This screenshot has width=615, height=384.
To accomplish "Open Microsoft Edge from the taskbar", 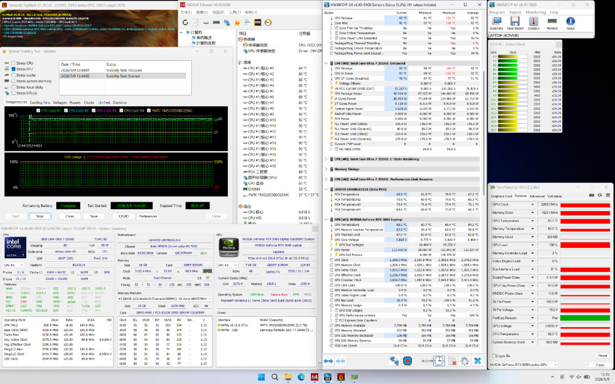I will pyautogui.click(x=301, y=377).
